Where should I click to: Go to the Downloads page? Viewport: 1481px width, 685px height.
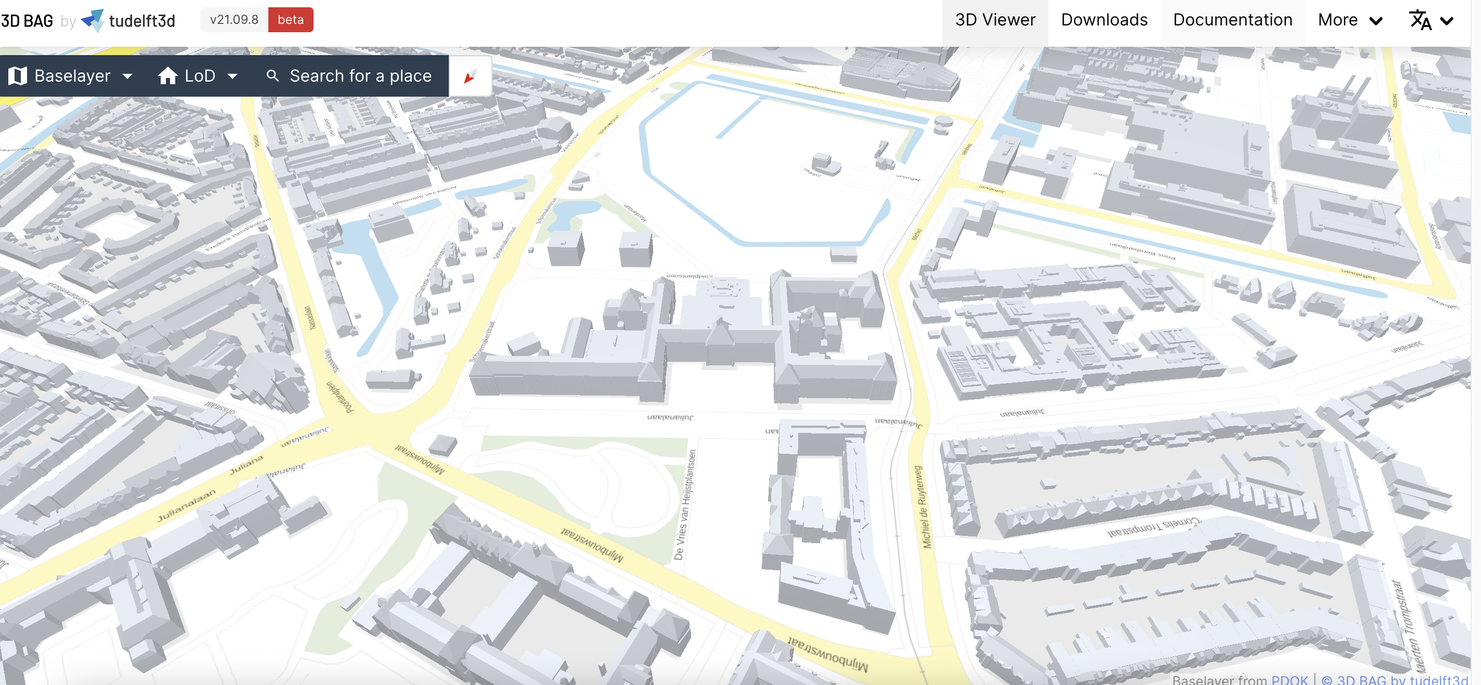(1104, 20)
